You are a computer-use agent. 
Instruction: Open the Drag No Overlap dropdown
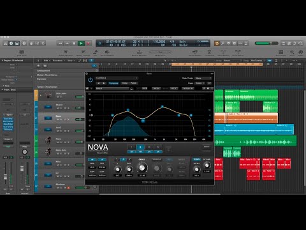[x=258, y=61]
